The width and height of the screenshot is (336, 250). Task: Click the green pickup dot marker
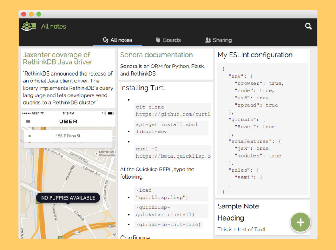[30, 136]
